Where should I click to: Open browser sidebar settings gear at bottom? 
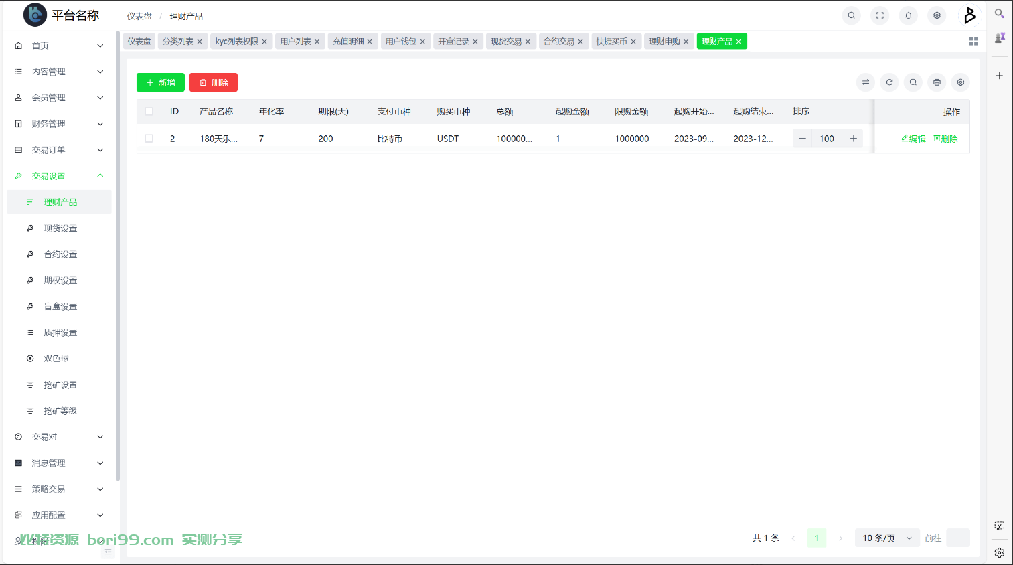tap(999, 552)
